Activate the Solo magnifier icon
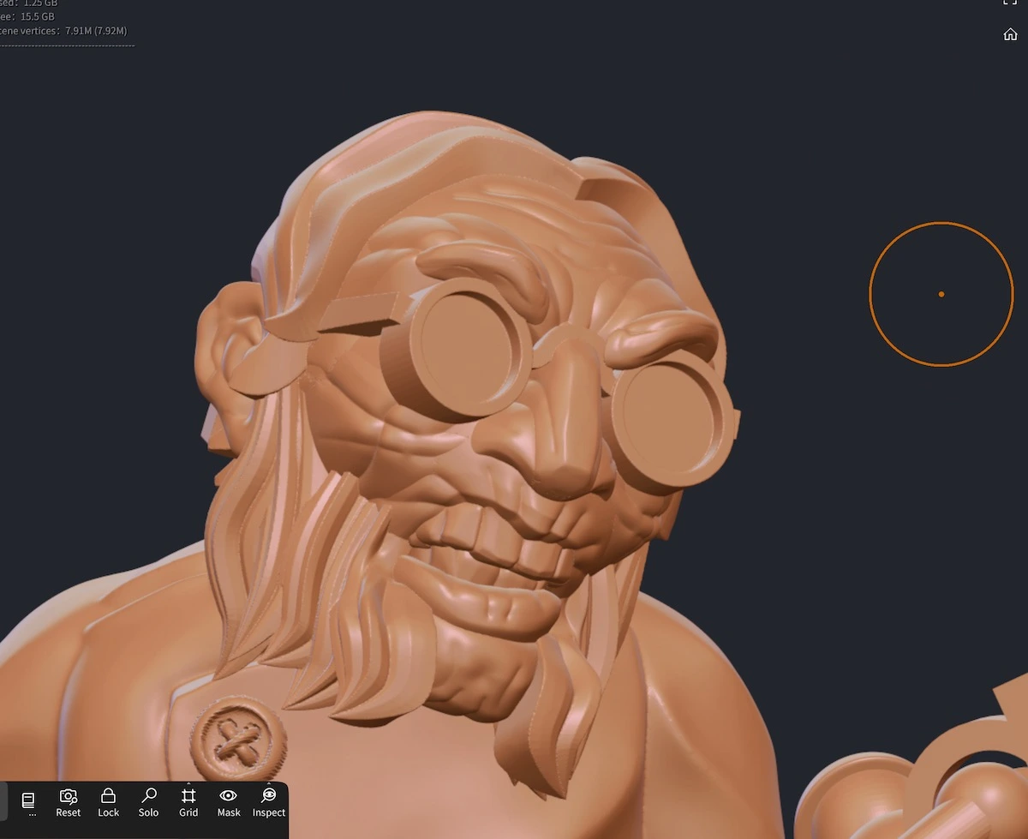This screenshot has height=839, width=1028. tap(148, 797)
